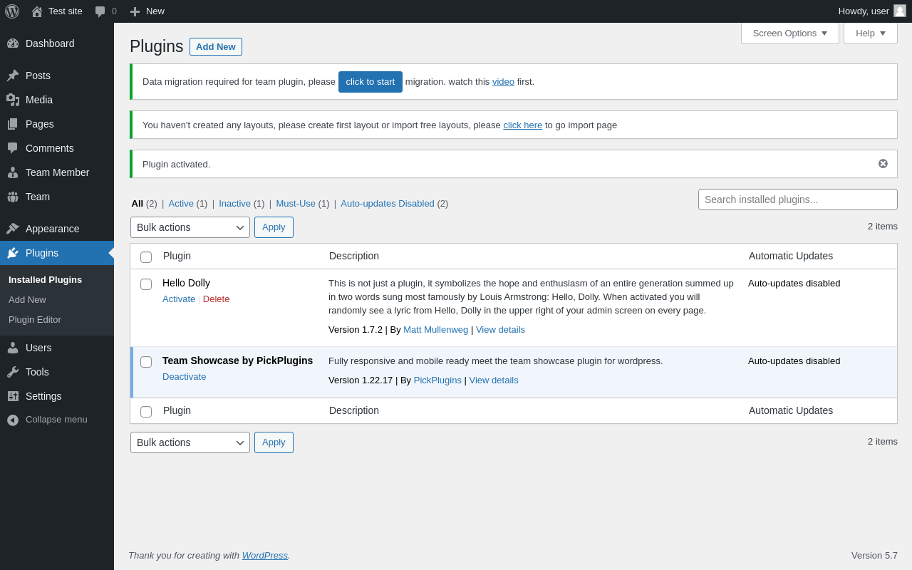Follow 'click here' import layouts link
This screenshot has height=570, width=912.
(x=523, y=125)
